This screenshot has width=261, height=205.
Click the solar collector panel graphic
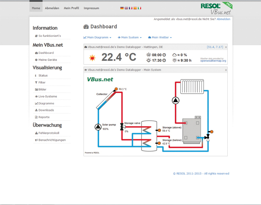(106, 100)
